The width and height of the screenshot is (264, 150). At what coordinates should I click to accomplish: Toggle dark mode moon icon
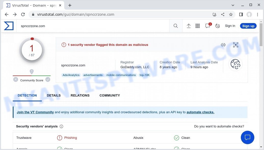coord(218,26)
